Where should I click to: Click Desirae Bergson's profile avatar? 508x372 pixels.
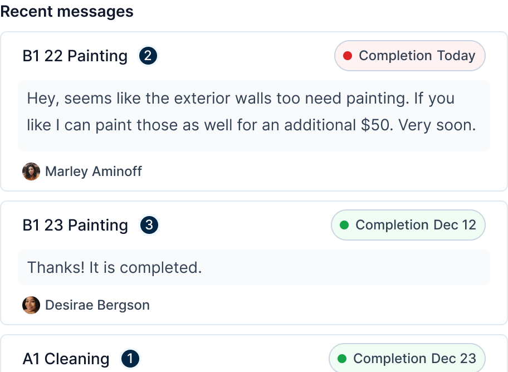click(31, 305)
